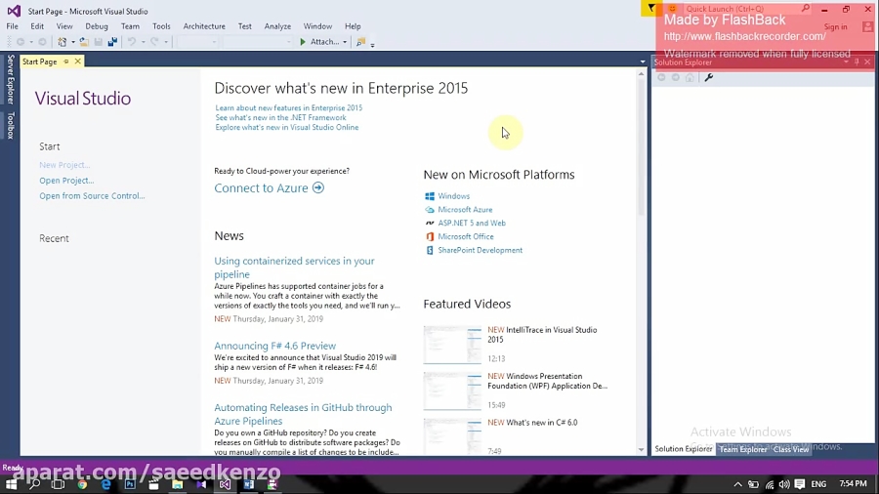Click the Connect to Azure arrow icon
Image resolution: width=879 pixels, height=494 pixels.
click(x=317, y=187)
